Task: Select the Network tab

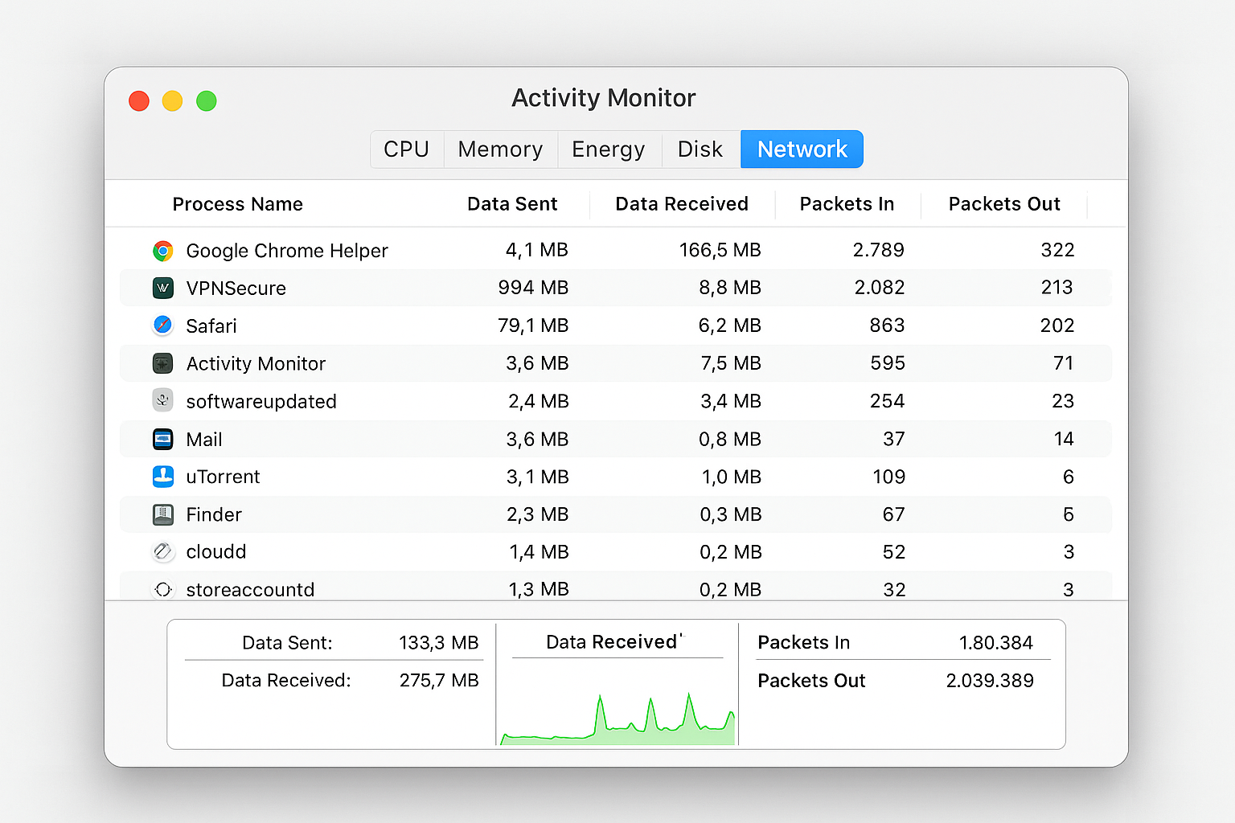Action: [802, 149]
